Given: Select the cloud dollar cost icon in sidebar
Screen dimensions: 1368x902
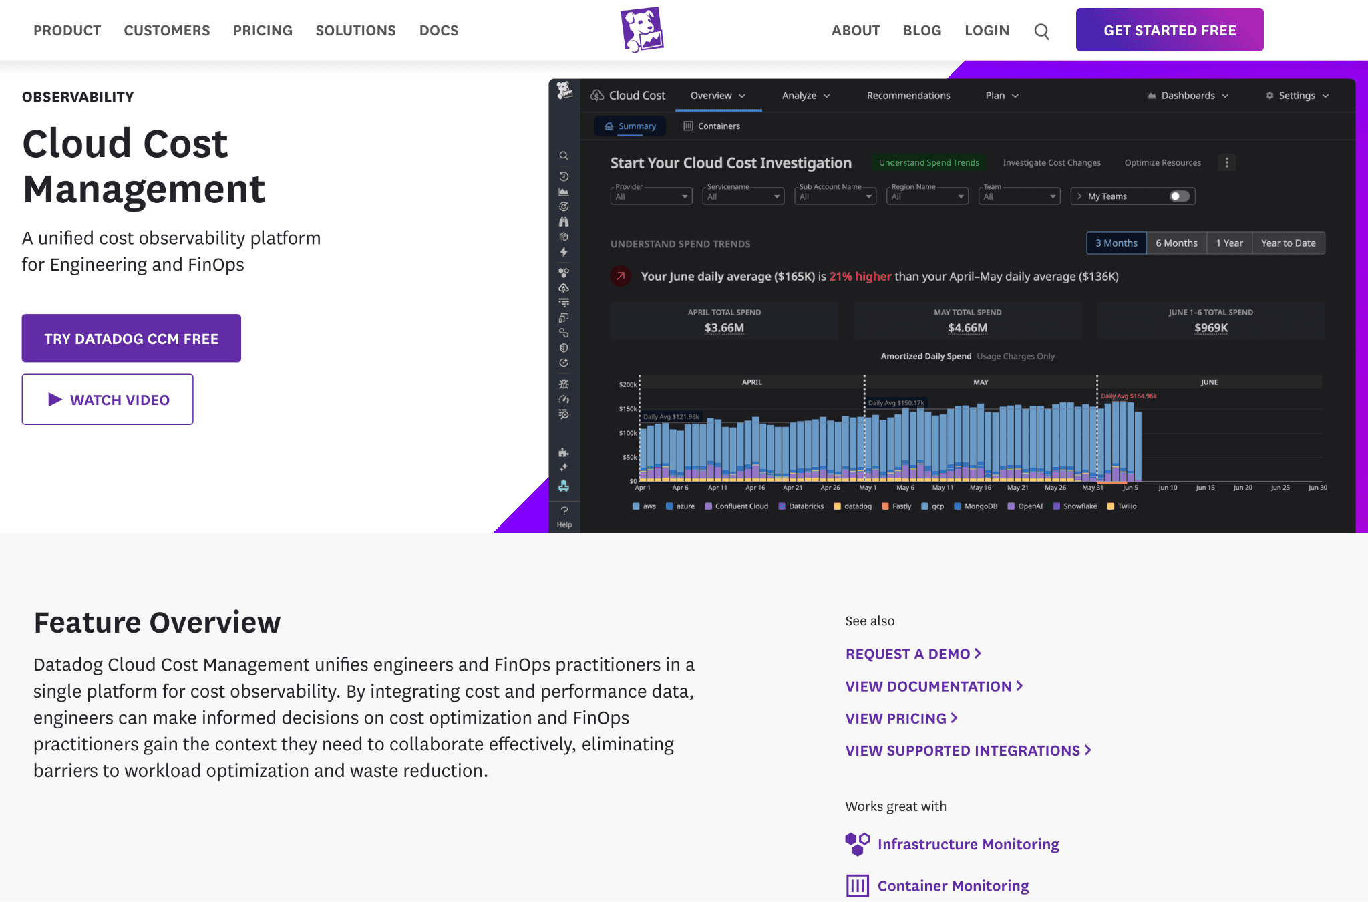Looking at the screenshot, I should point(564,288).
